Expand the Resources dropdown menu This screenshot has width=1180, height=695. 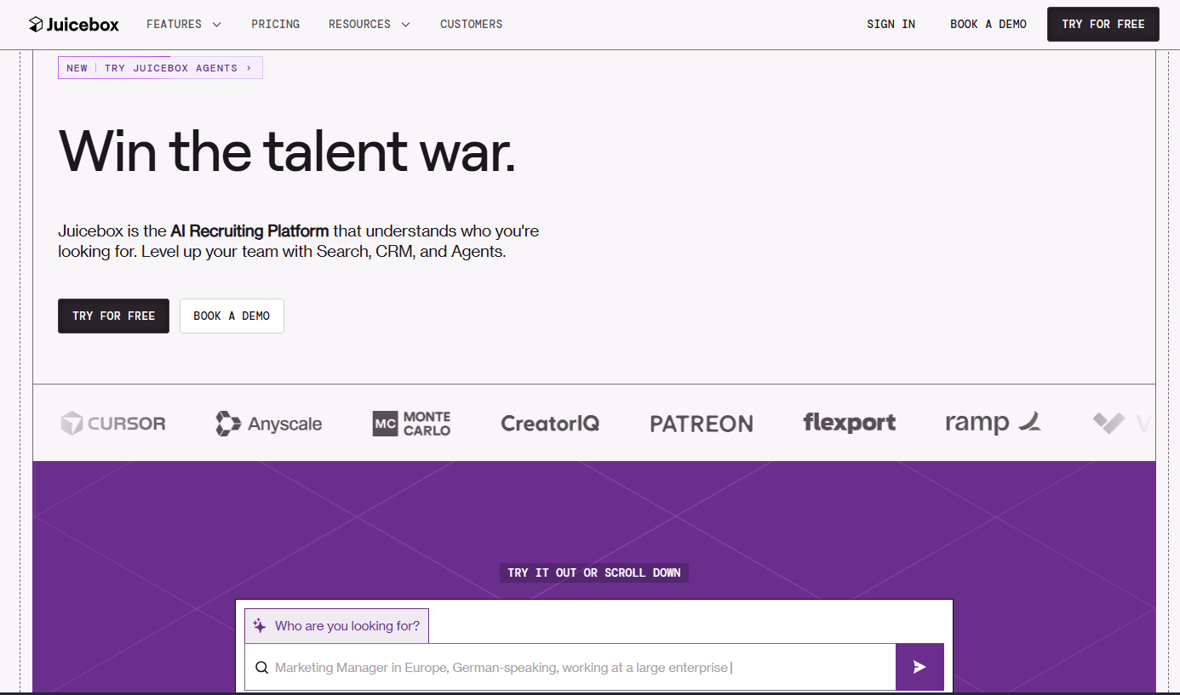pos(369,25)
